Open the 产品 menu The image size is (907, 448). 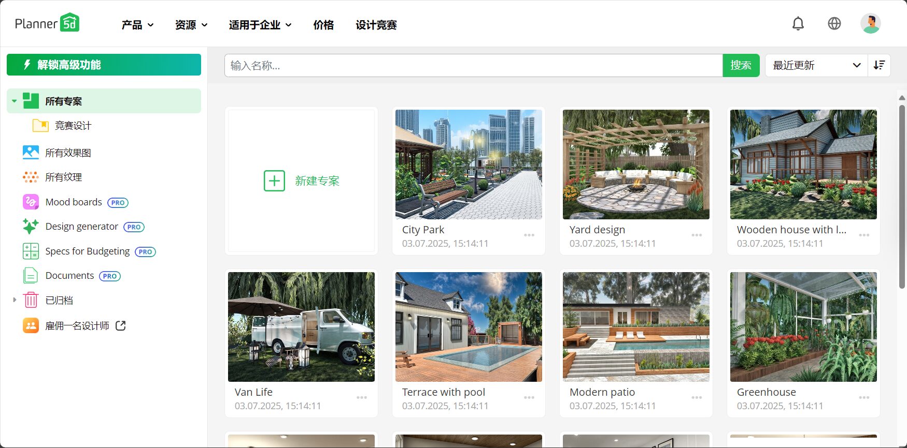point(137,25)
